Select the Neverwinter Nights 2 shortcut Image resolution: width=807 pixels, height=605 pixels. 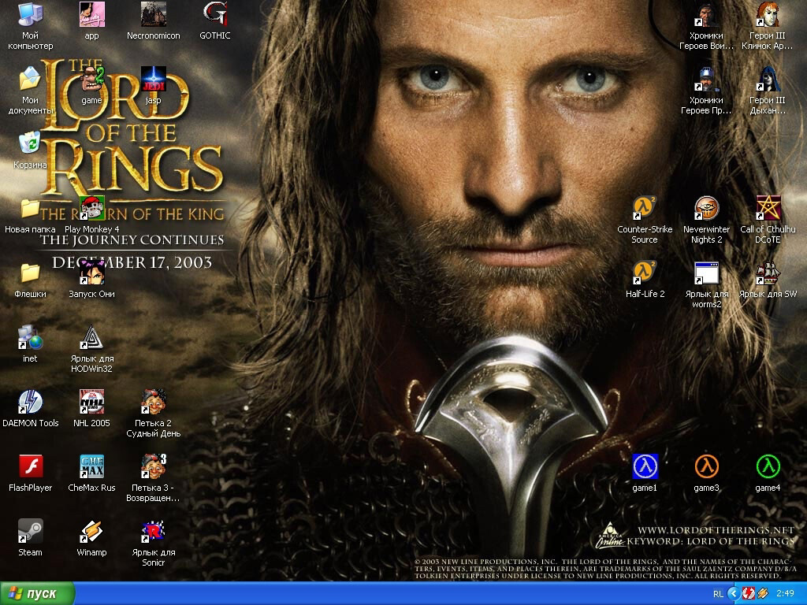[706, 208]
